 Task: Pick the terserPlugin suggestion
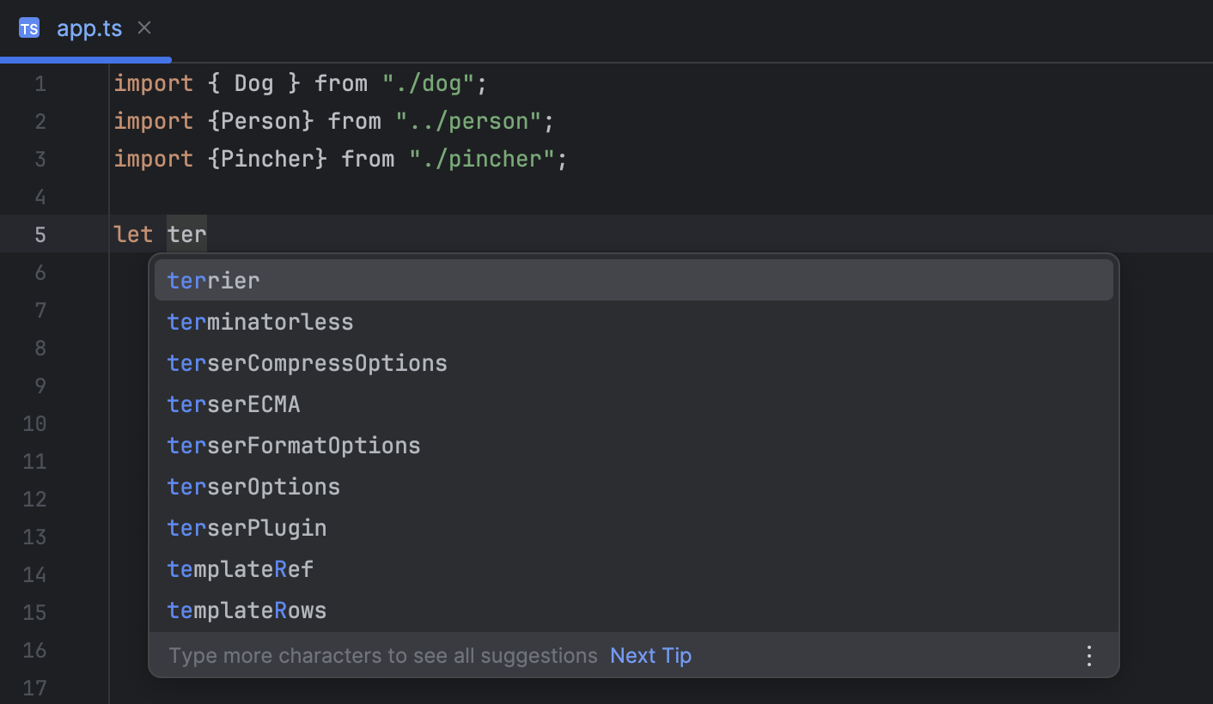[247, 527]
